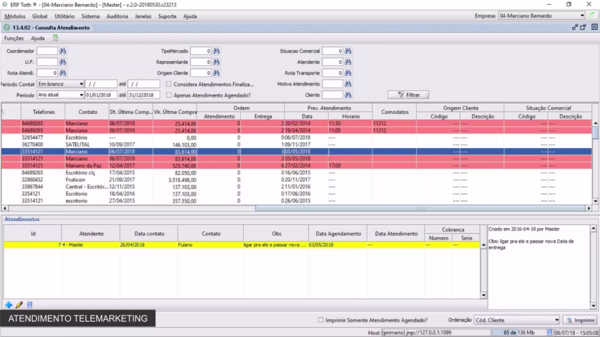Click the green icon next to Ajuda
Image resolution: width=600 pixels, height=337 pixels.
click(x=56, y=38)
